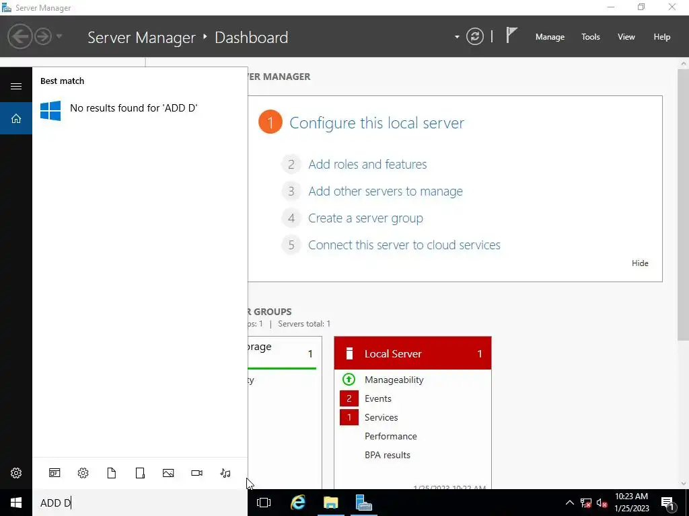Click Add other servers to manage
689x516 pixels.
(386, 191)
